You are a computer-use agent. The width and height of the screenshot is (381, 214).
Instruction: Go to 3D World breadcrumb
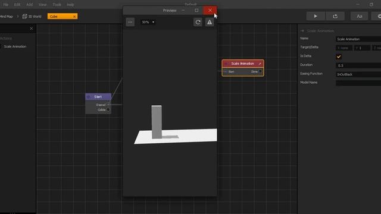pos(35,17)
